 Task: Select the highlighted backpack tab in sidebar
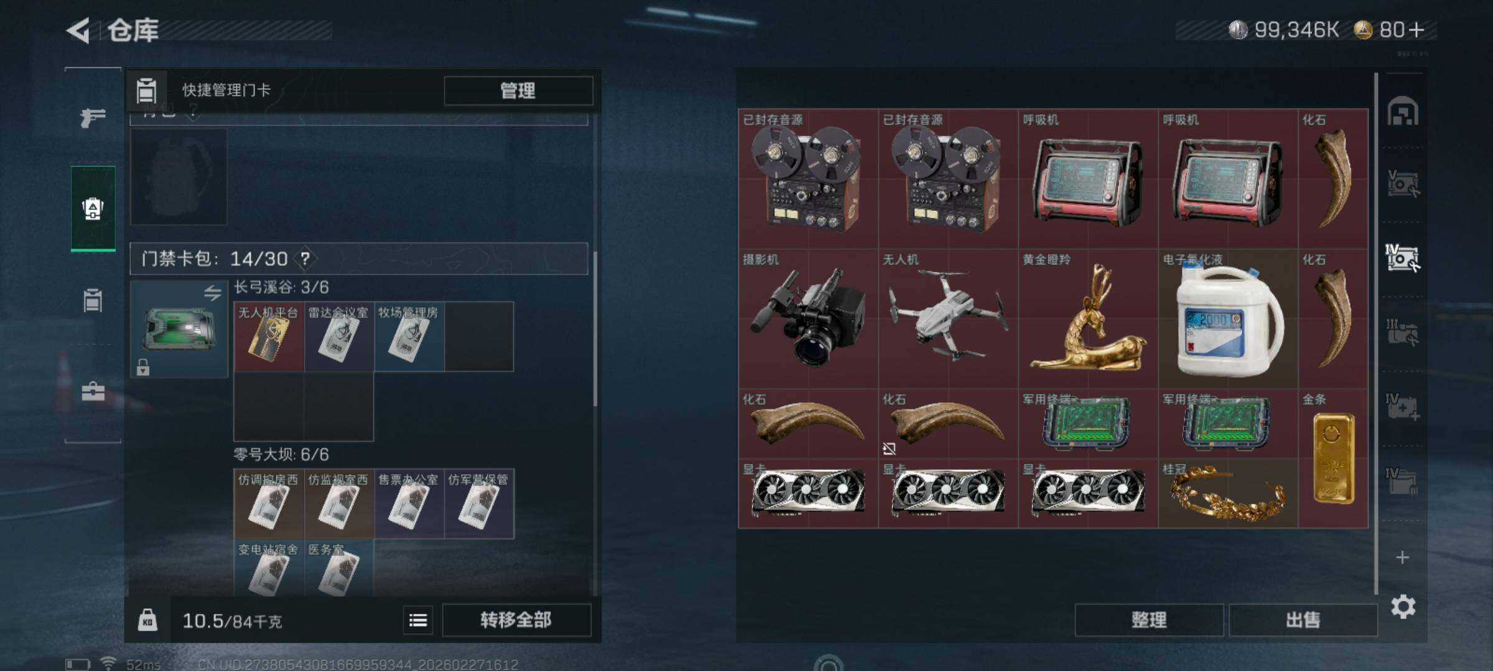[x=93, y=209]
